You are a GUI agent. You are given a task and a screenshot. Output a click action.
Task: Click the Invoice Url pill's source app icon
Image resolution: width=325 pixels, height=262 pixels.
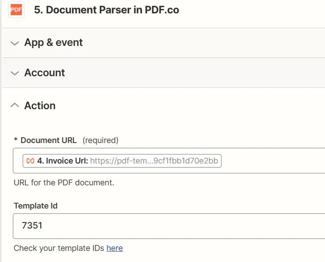[x=30, y=161]
